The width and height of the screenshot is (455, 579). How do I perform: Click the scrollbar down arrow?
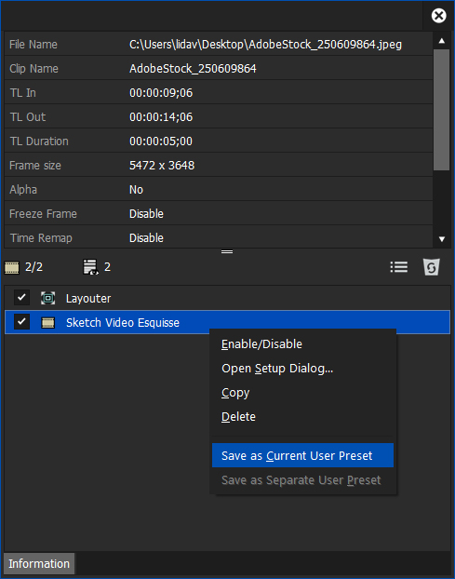(x=441, y=239)
